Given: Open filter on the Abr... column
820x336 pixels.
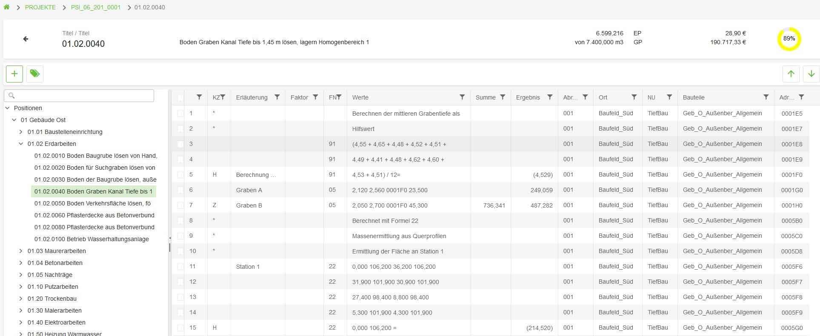Looking at the screenshot, I should point(585,97).
